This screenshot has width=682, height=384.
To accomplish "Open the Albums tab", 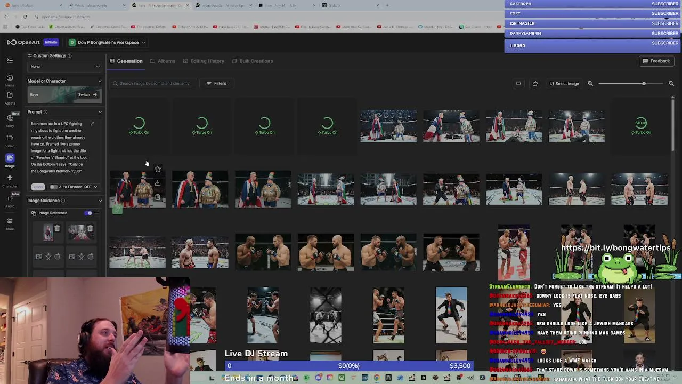I will [x=163, y=61].
